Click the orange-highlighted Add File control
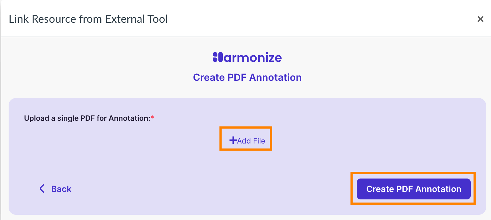491x220 pixels. pyautogui.click(x=245, y=139)
